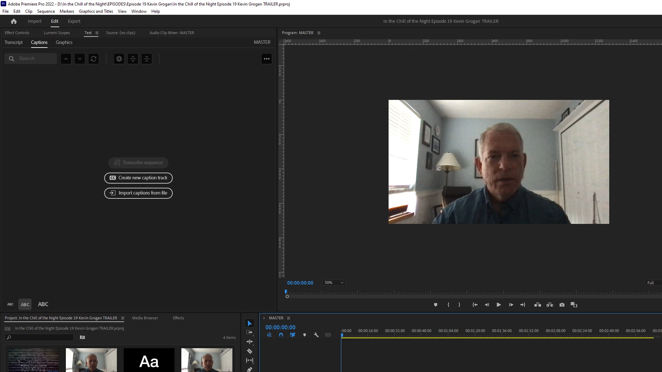Open the 50% zoom level dropdown
The width and height of the screenshot is (662, 372).
click(334, 282)
